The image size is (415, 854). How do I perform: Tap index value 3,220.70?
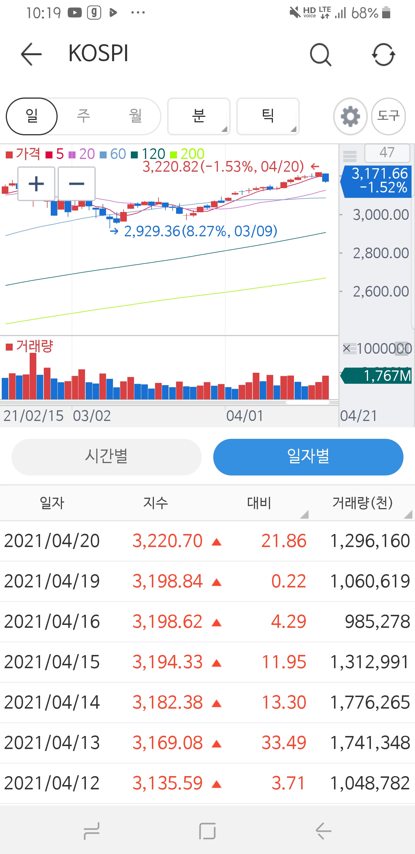tap(168, 541)
